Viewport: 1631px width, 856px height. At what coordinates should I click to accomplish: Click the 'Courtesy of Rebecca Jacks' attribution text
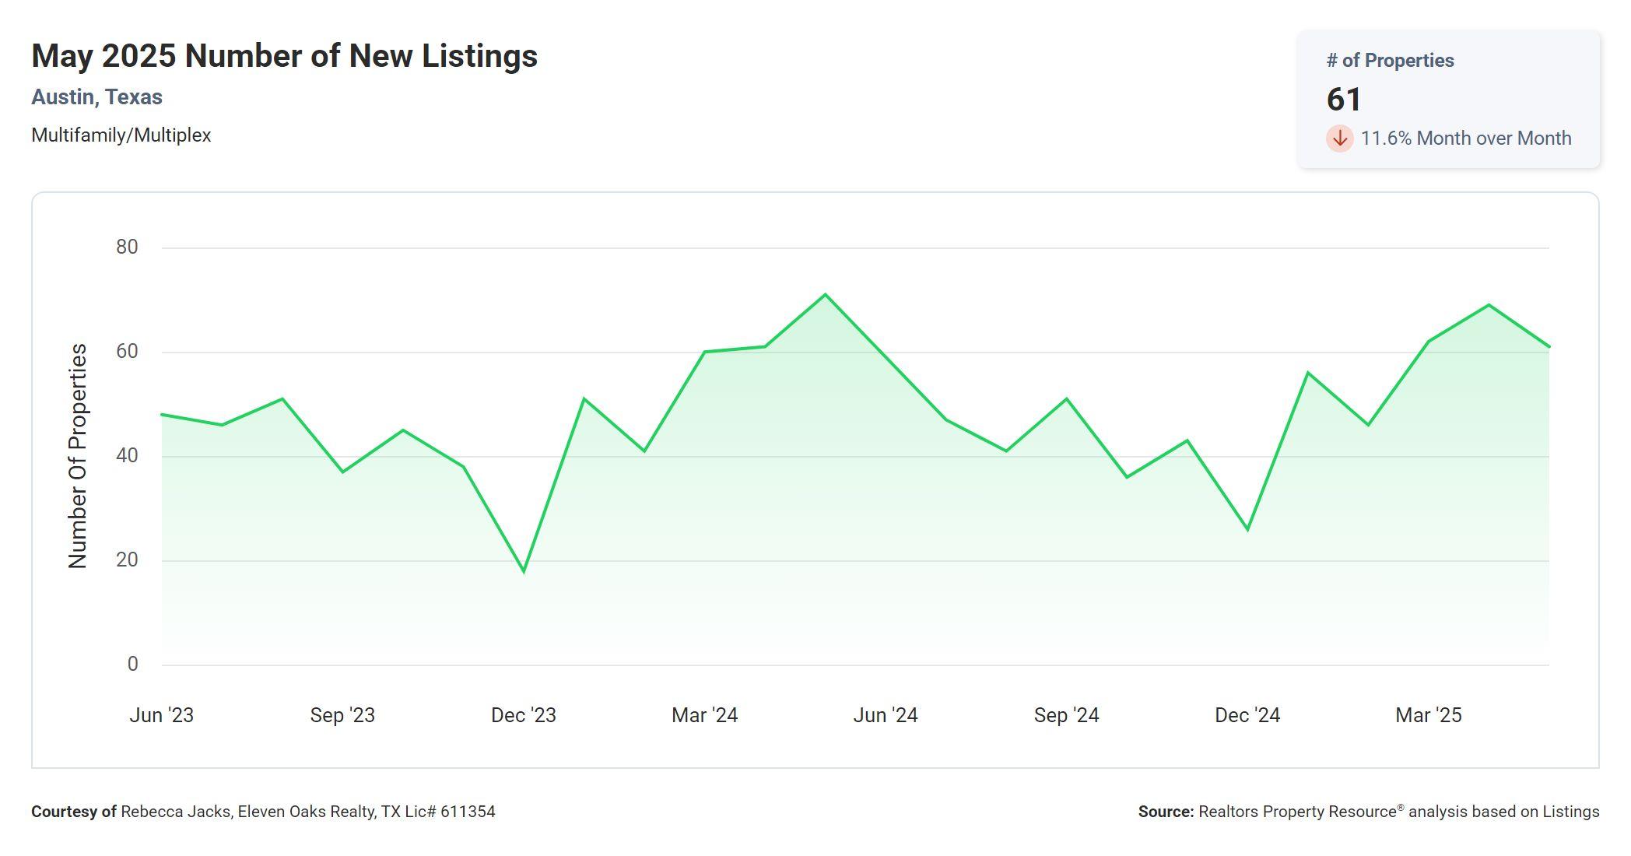263,812
